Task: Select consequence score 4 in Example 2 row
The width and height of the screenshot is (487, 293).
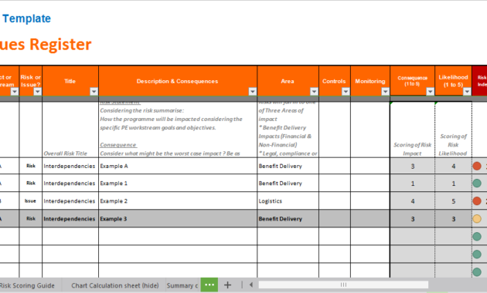Action: tap(413, 201)
